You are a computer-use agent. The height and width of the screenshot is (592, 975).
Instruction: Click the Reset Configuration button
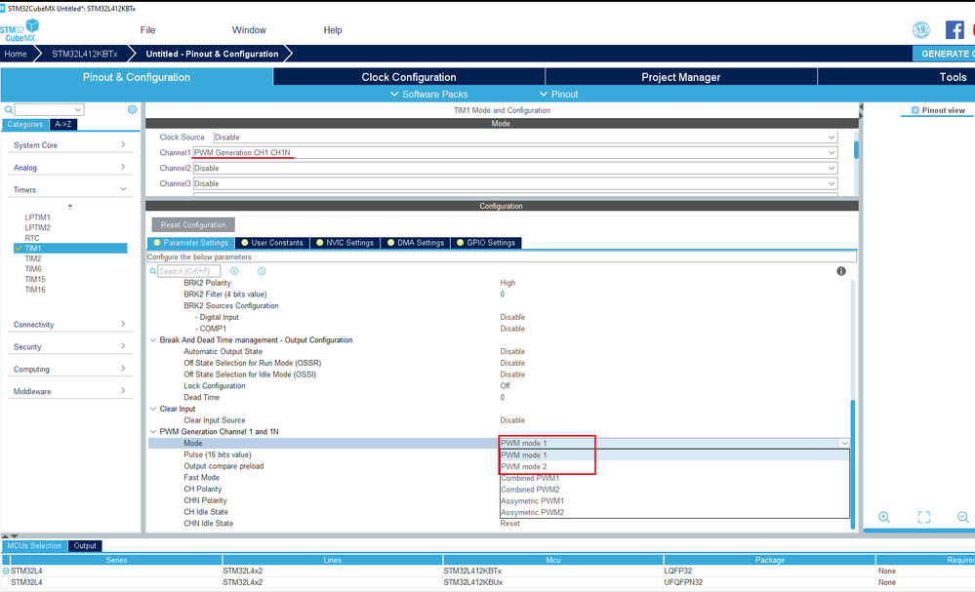193,225
